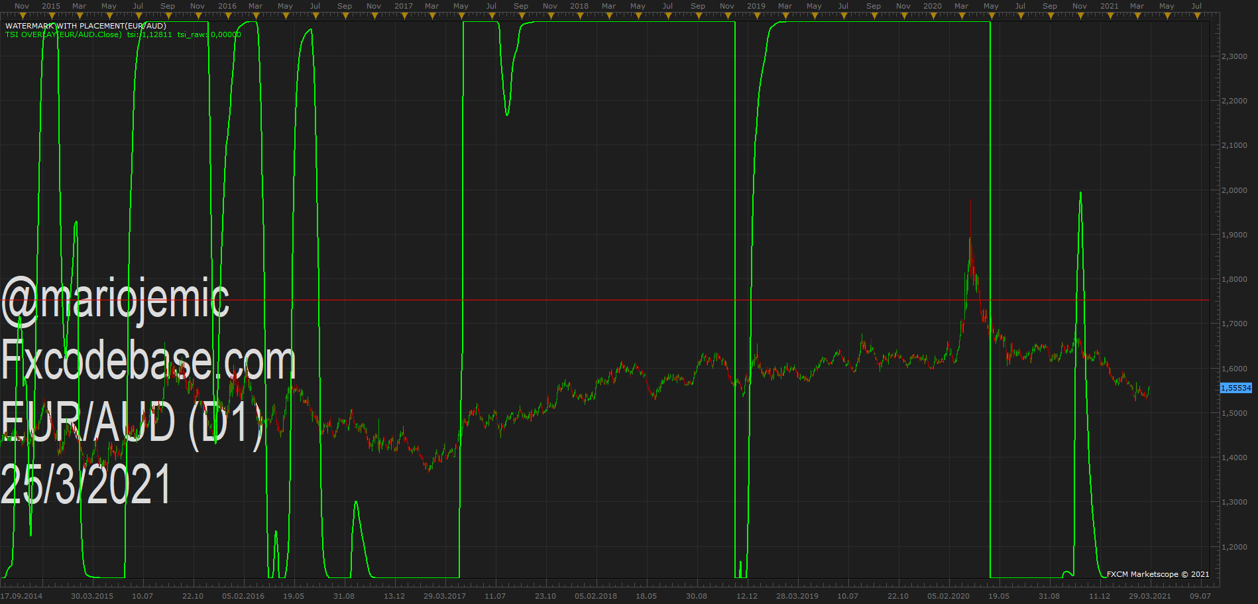The image size is (1258, 604).
Task: Click the orange marker under 2017
Action: [404, 15]
